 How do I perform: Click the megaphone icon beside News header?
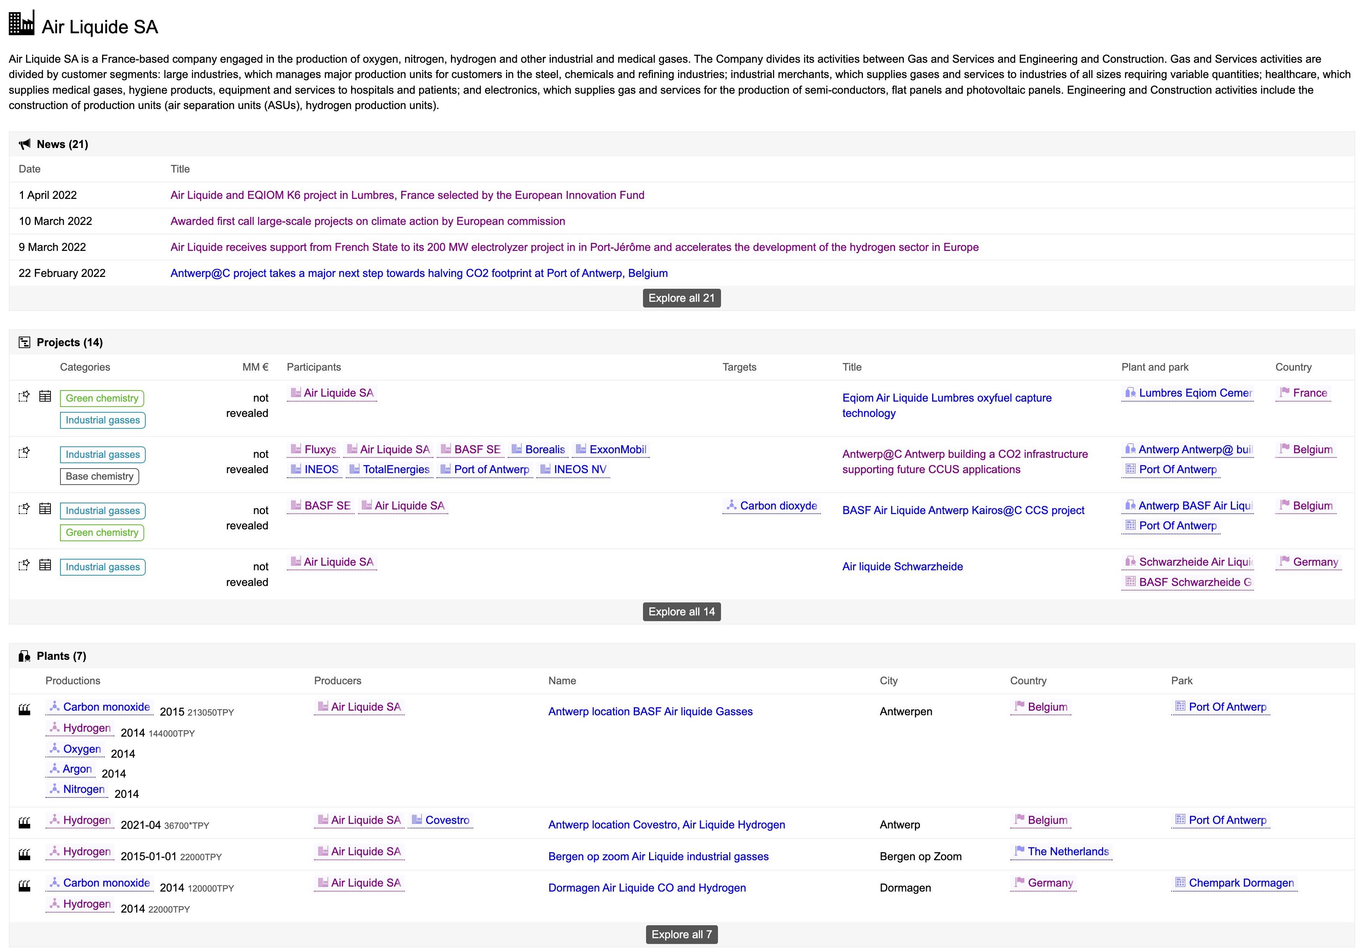(x=25, y=144)
